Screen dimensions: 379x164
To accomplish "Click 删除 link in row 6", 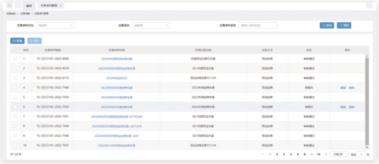I will (x=352, y=107).
